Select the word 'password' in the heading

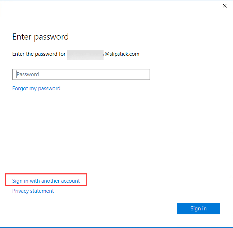click(x=51, y=37)
